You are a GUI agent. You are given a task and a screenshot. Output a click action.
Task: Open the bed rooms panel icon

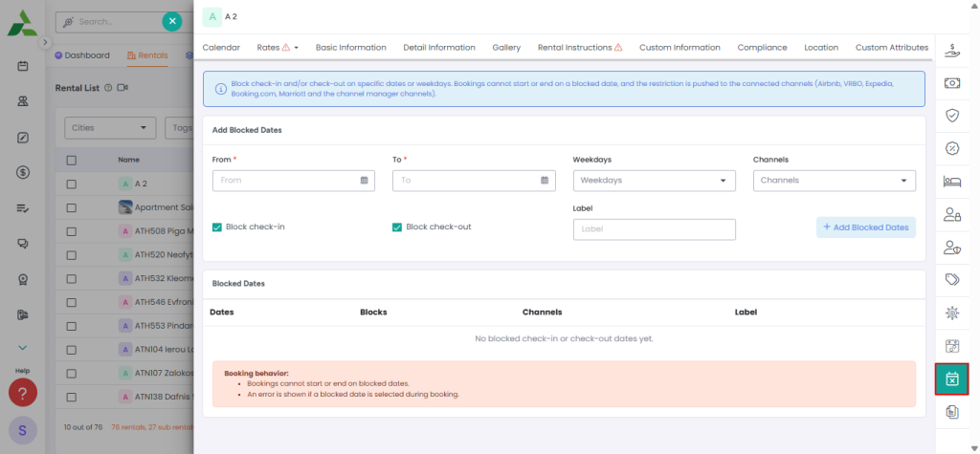coord(951,181)
